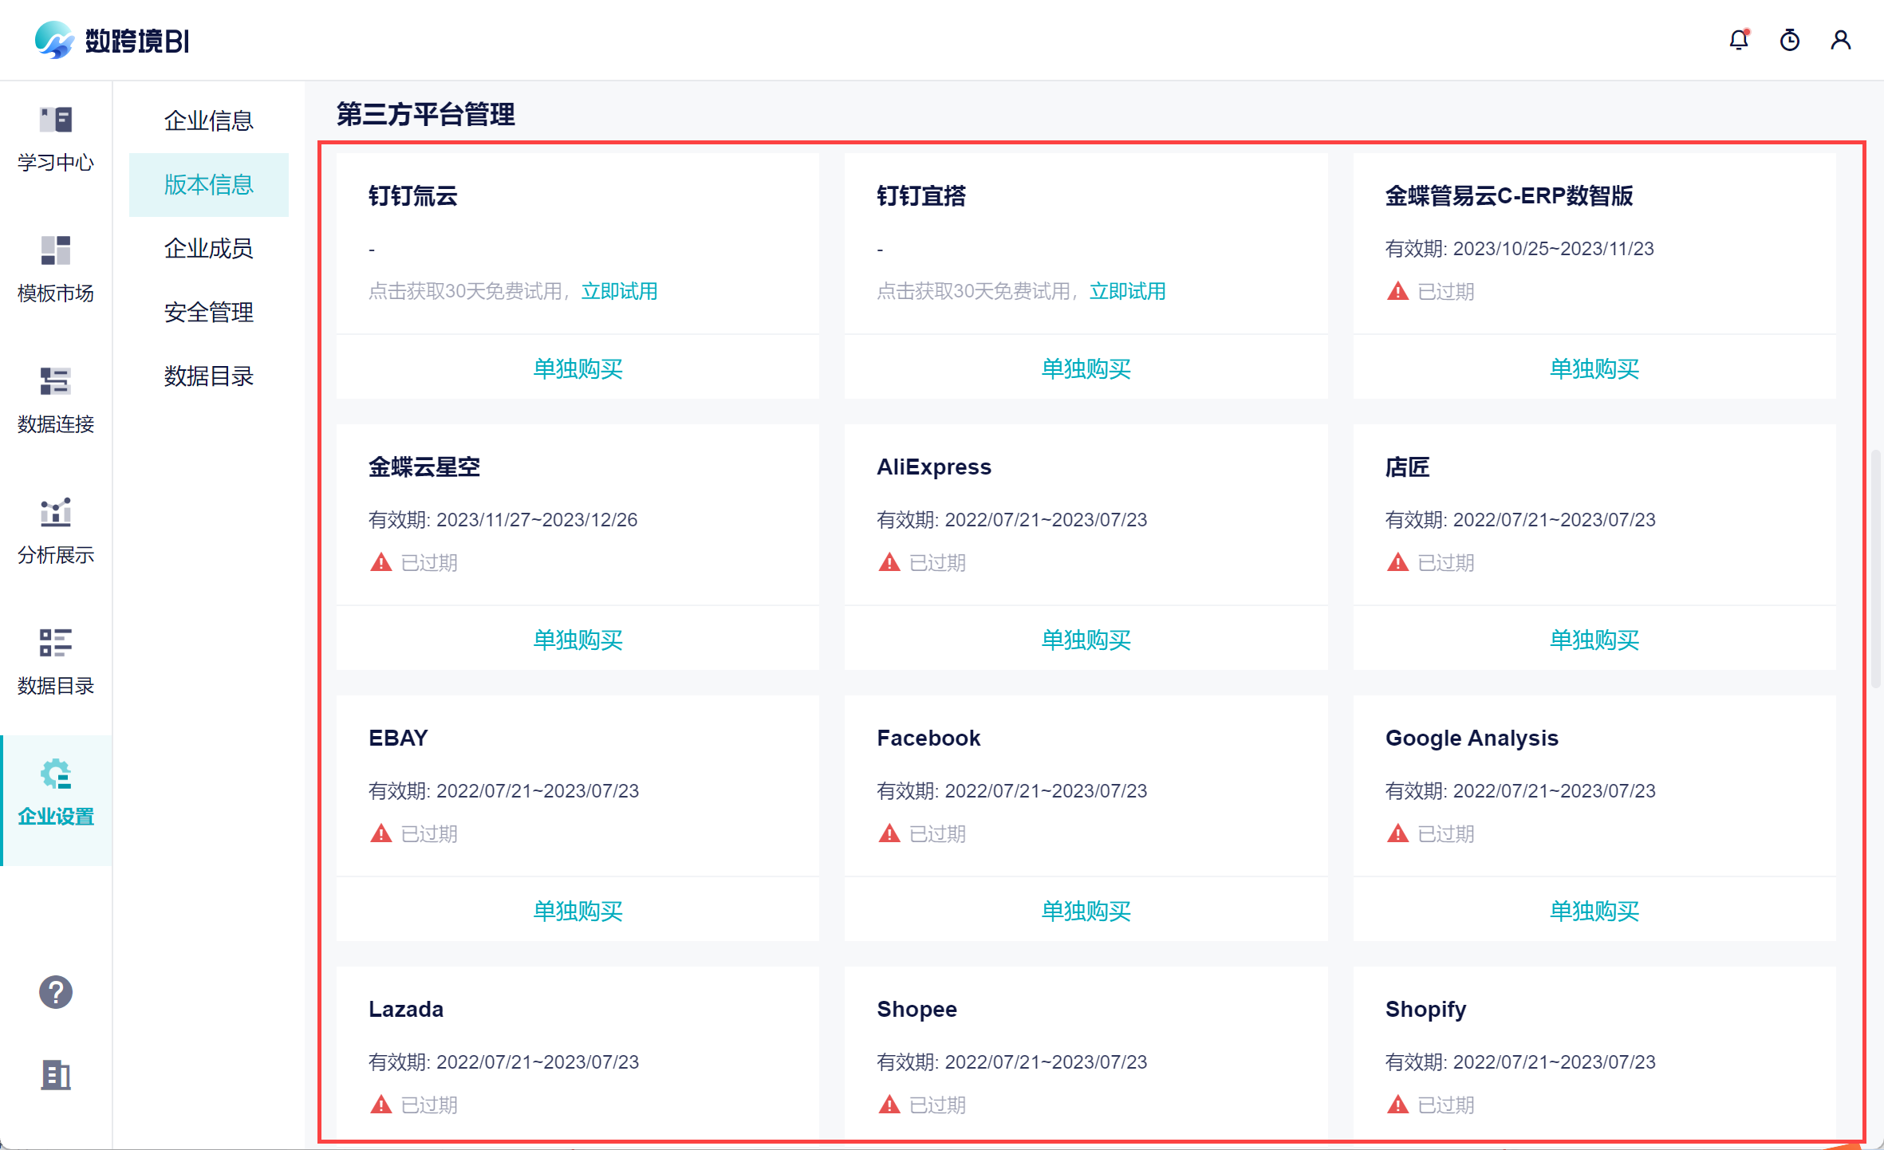Open the user profile icon

pyautogui.click(x=1840, y=40)
